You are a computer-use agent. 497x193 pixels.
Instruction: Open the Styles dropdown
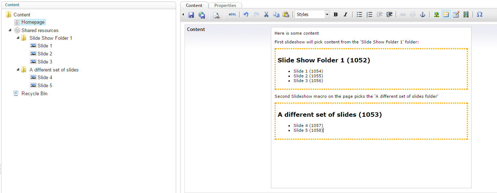point(312,15)
